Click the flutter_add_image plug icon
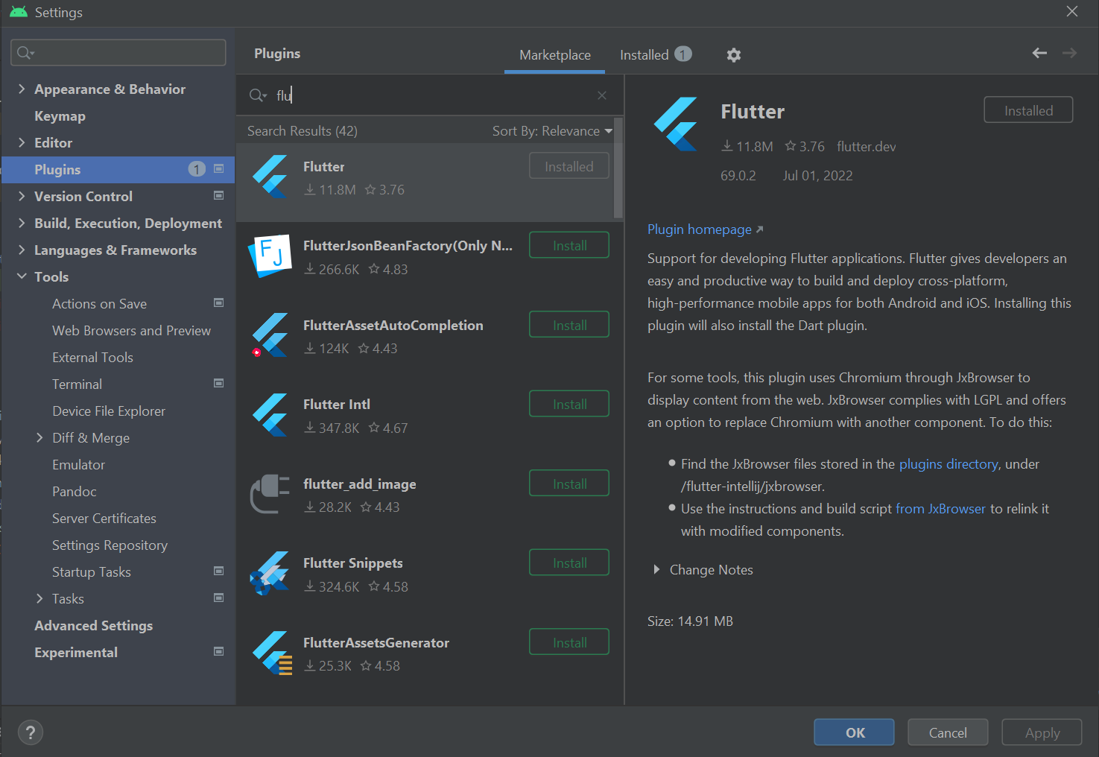 (270, 493)
